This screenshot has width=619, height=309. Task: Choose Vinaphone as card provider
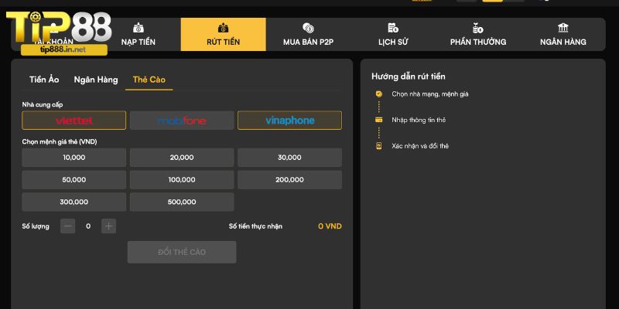(289, 121)
